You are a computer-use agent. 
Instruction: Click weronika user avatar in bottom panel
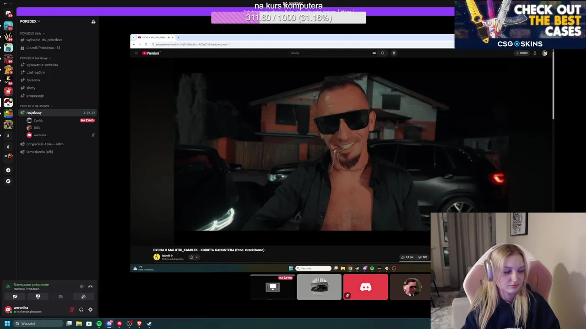click(x=8, y=310)
